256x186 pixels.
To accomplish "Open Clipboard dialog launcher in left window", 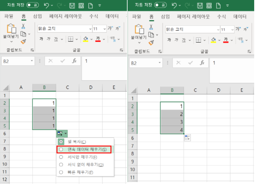I will [x=32, y=50].
